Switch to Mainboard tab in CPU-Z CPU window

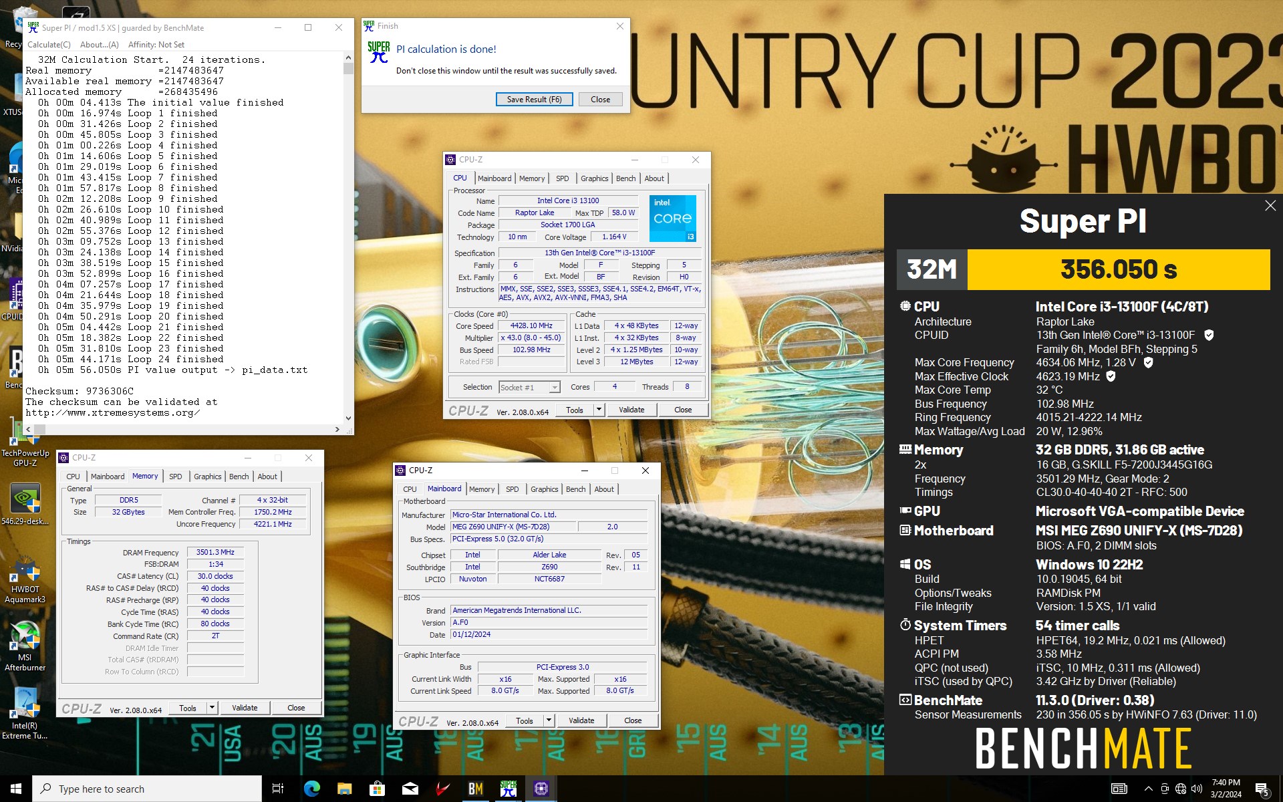tap(494, 178)
